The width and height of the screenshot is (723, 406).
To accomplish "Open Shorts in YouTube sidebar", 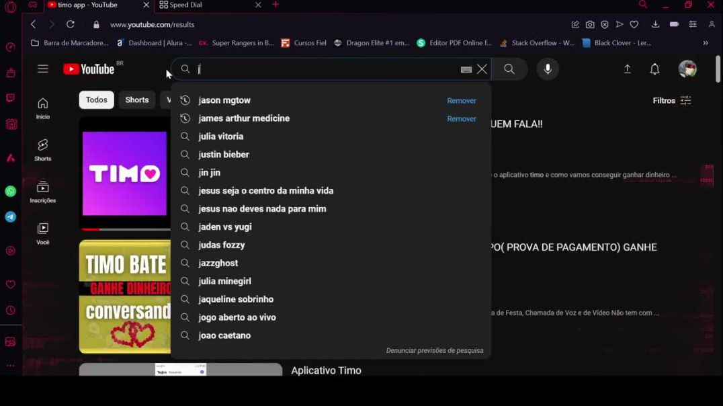I will tap(43, 150).
